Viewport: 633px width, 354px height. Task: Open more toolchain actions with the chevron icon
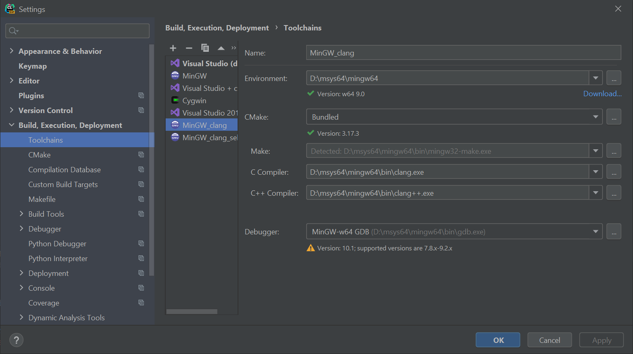tap(233, 48)
